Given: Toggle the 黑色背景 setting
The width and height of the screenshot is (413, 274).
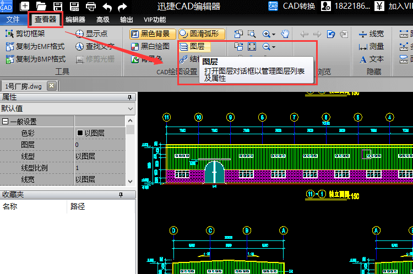Looking at the screenshot, I should (x=153, y=34).
